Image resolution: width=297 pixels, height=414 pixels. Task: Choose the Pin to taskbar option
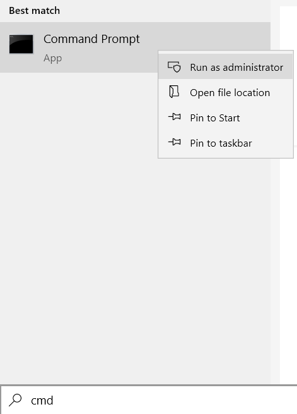[x=225, y=143]
